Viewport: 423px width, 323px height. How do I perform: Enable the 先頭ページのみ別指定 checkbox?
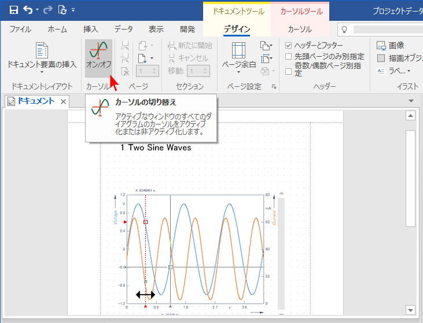click(288, 56)
